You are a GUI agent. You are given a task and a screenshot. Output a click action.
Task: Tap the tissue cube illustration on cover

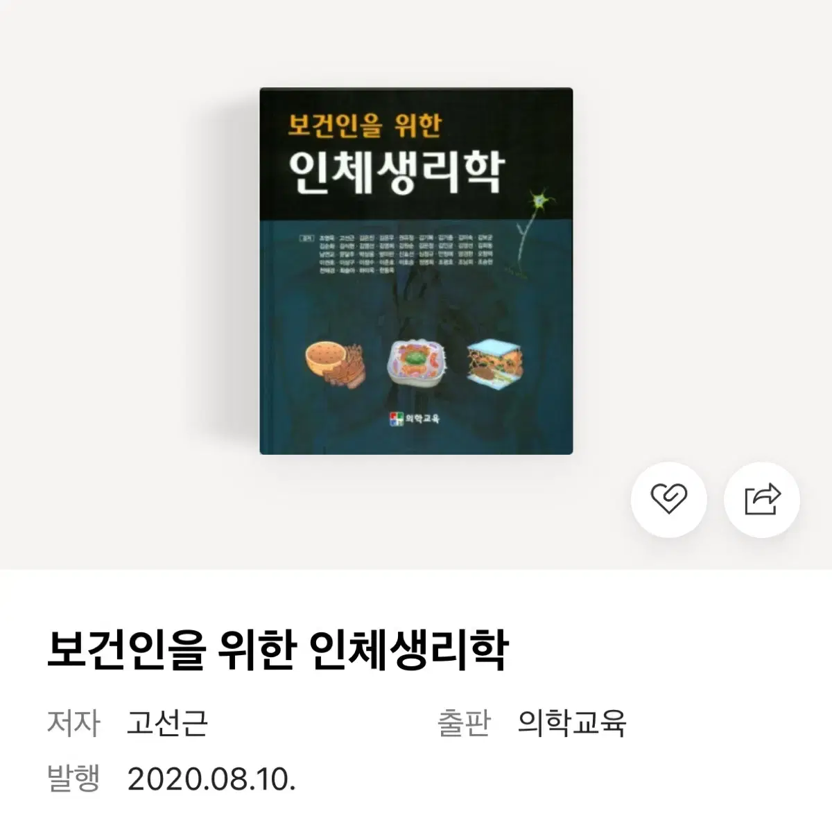[496, 361]
